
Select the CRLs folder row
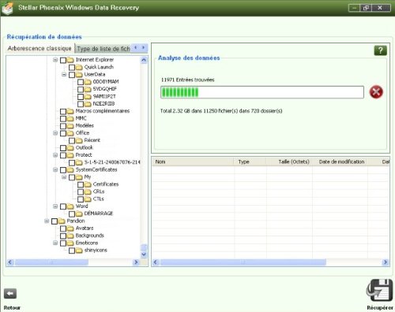(99, 191)
